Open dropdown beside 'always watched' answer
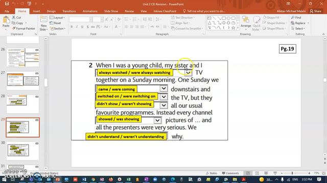Screen dimensions: 327x183 point(188,73)
